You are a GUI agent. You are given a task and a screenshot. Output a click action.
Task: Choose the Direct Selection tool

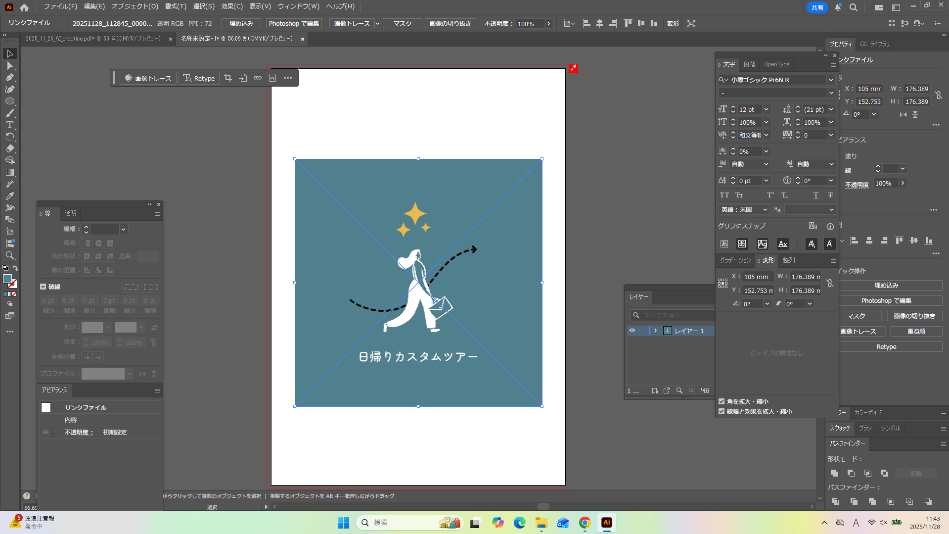pos(10,66)
